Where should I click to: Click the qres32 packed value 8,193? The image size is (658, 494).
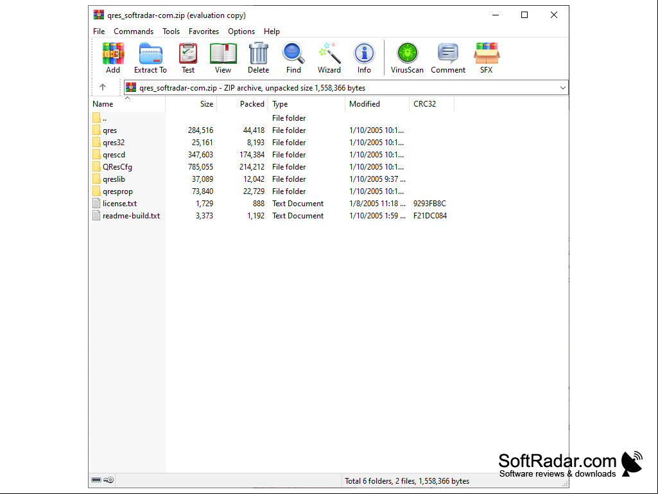point(255,143)
